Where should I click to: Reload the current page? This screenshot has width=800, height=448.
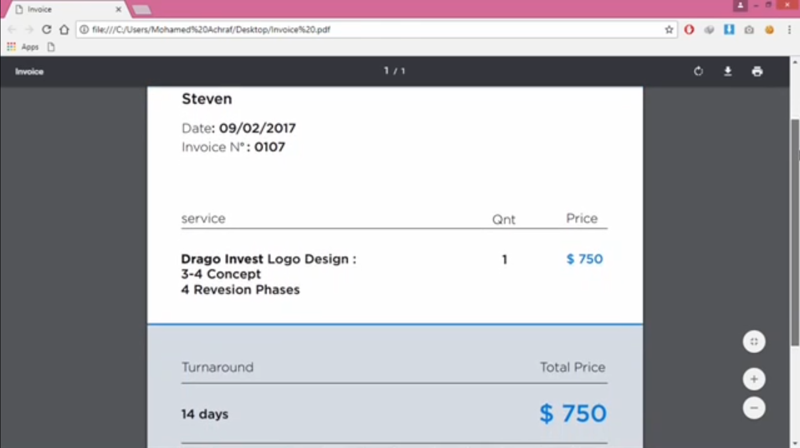[x=46, y=30]
